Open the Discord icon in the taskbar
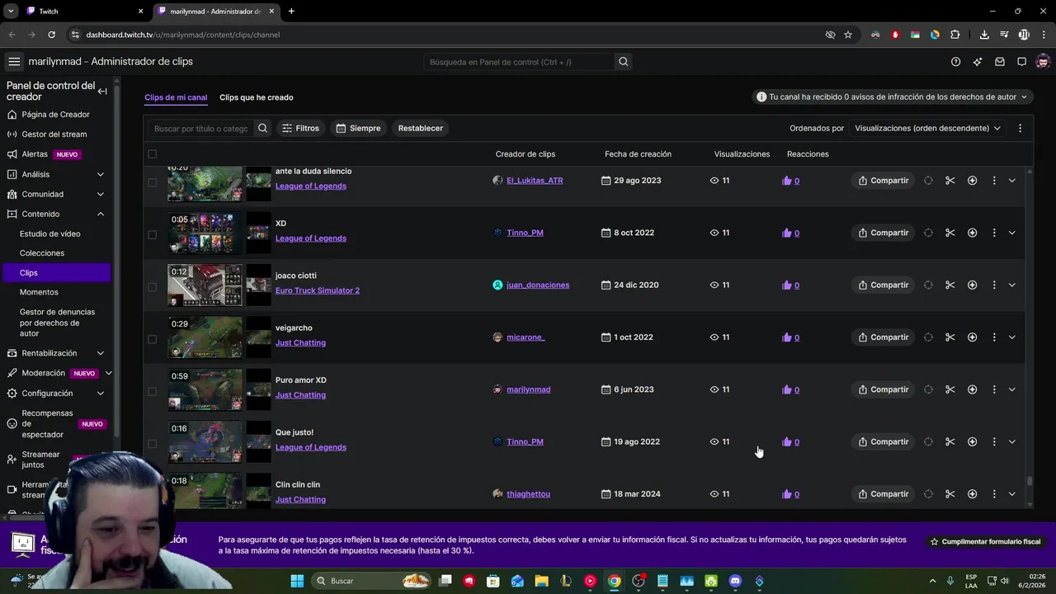The width and height of the screenshot is (1056, 594). (x=736, y=581)
